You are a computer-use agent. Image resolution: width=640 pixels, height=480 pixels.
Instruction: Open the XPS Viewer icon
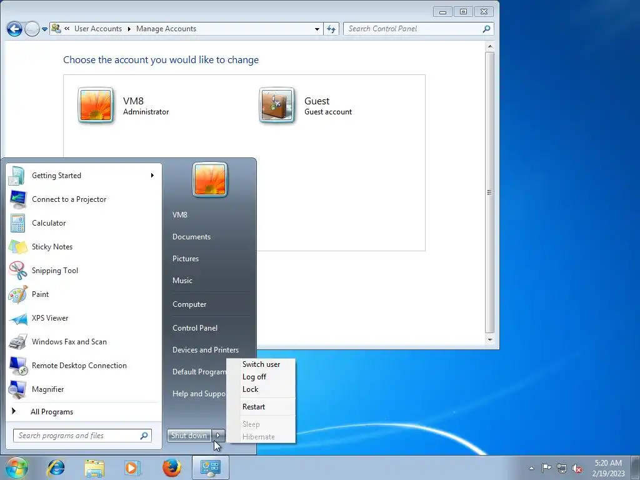click(x=17, y=318)
